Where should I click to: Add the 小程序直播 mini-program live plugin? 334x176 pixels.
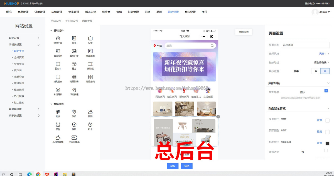58,139
